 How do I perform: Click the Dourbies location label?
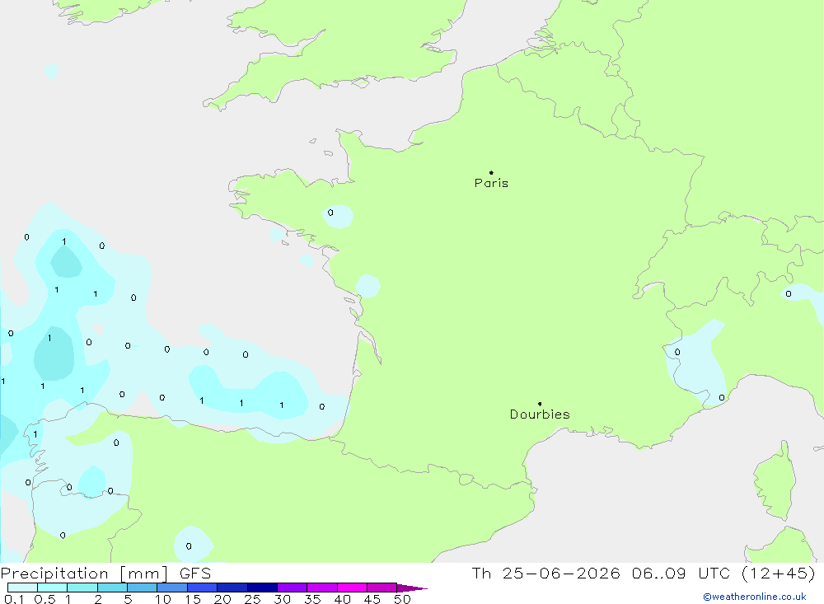(x=540, y=414)
